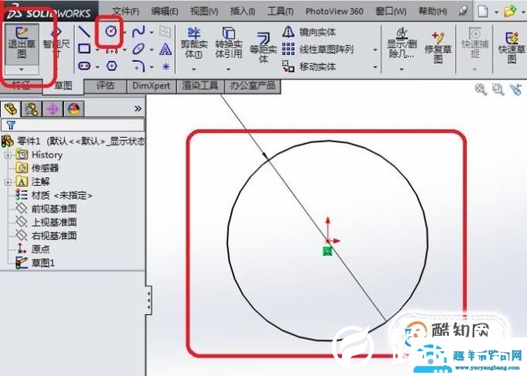Open the DisplayManager tab
527x376 pixels.
pos(74,109)
